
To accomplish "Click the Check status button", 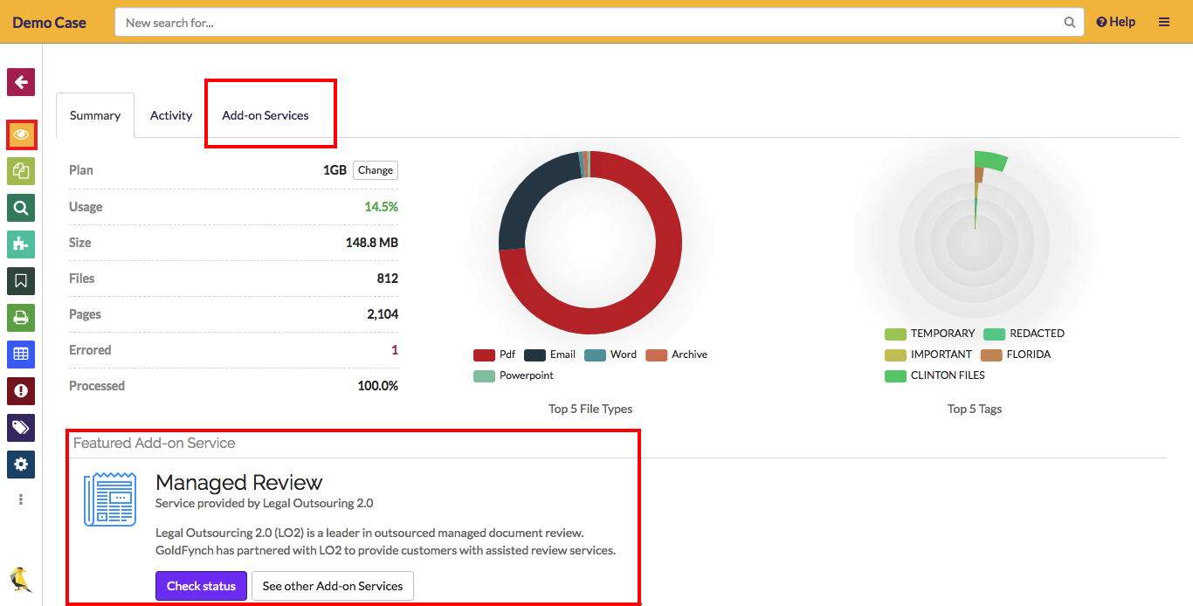I will pyautogui.click(x=201, y=586).
